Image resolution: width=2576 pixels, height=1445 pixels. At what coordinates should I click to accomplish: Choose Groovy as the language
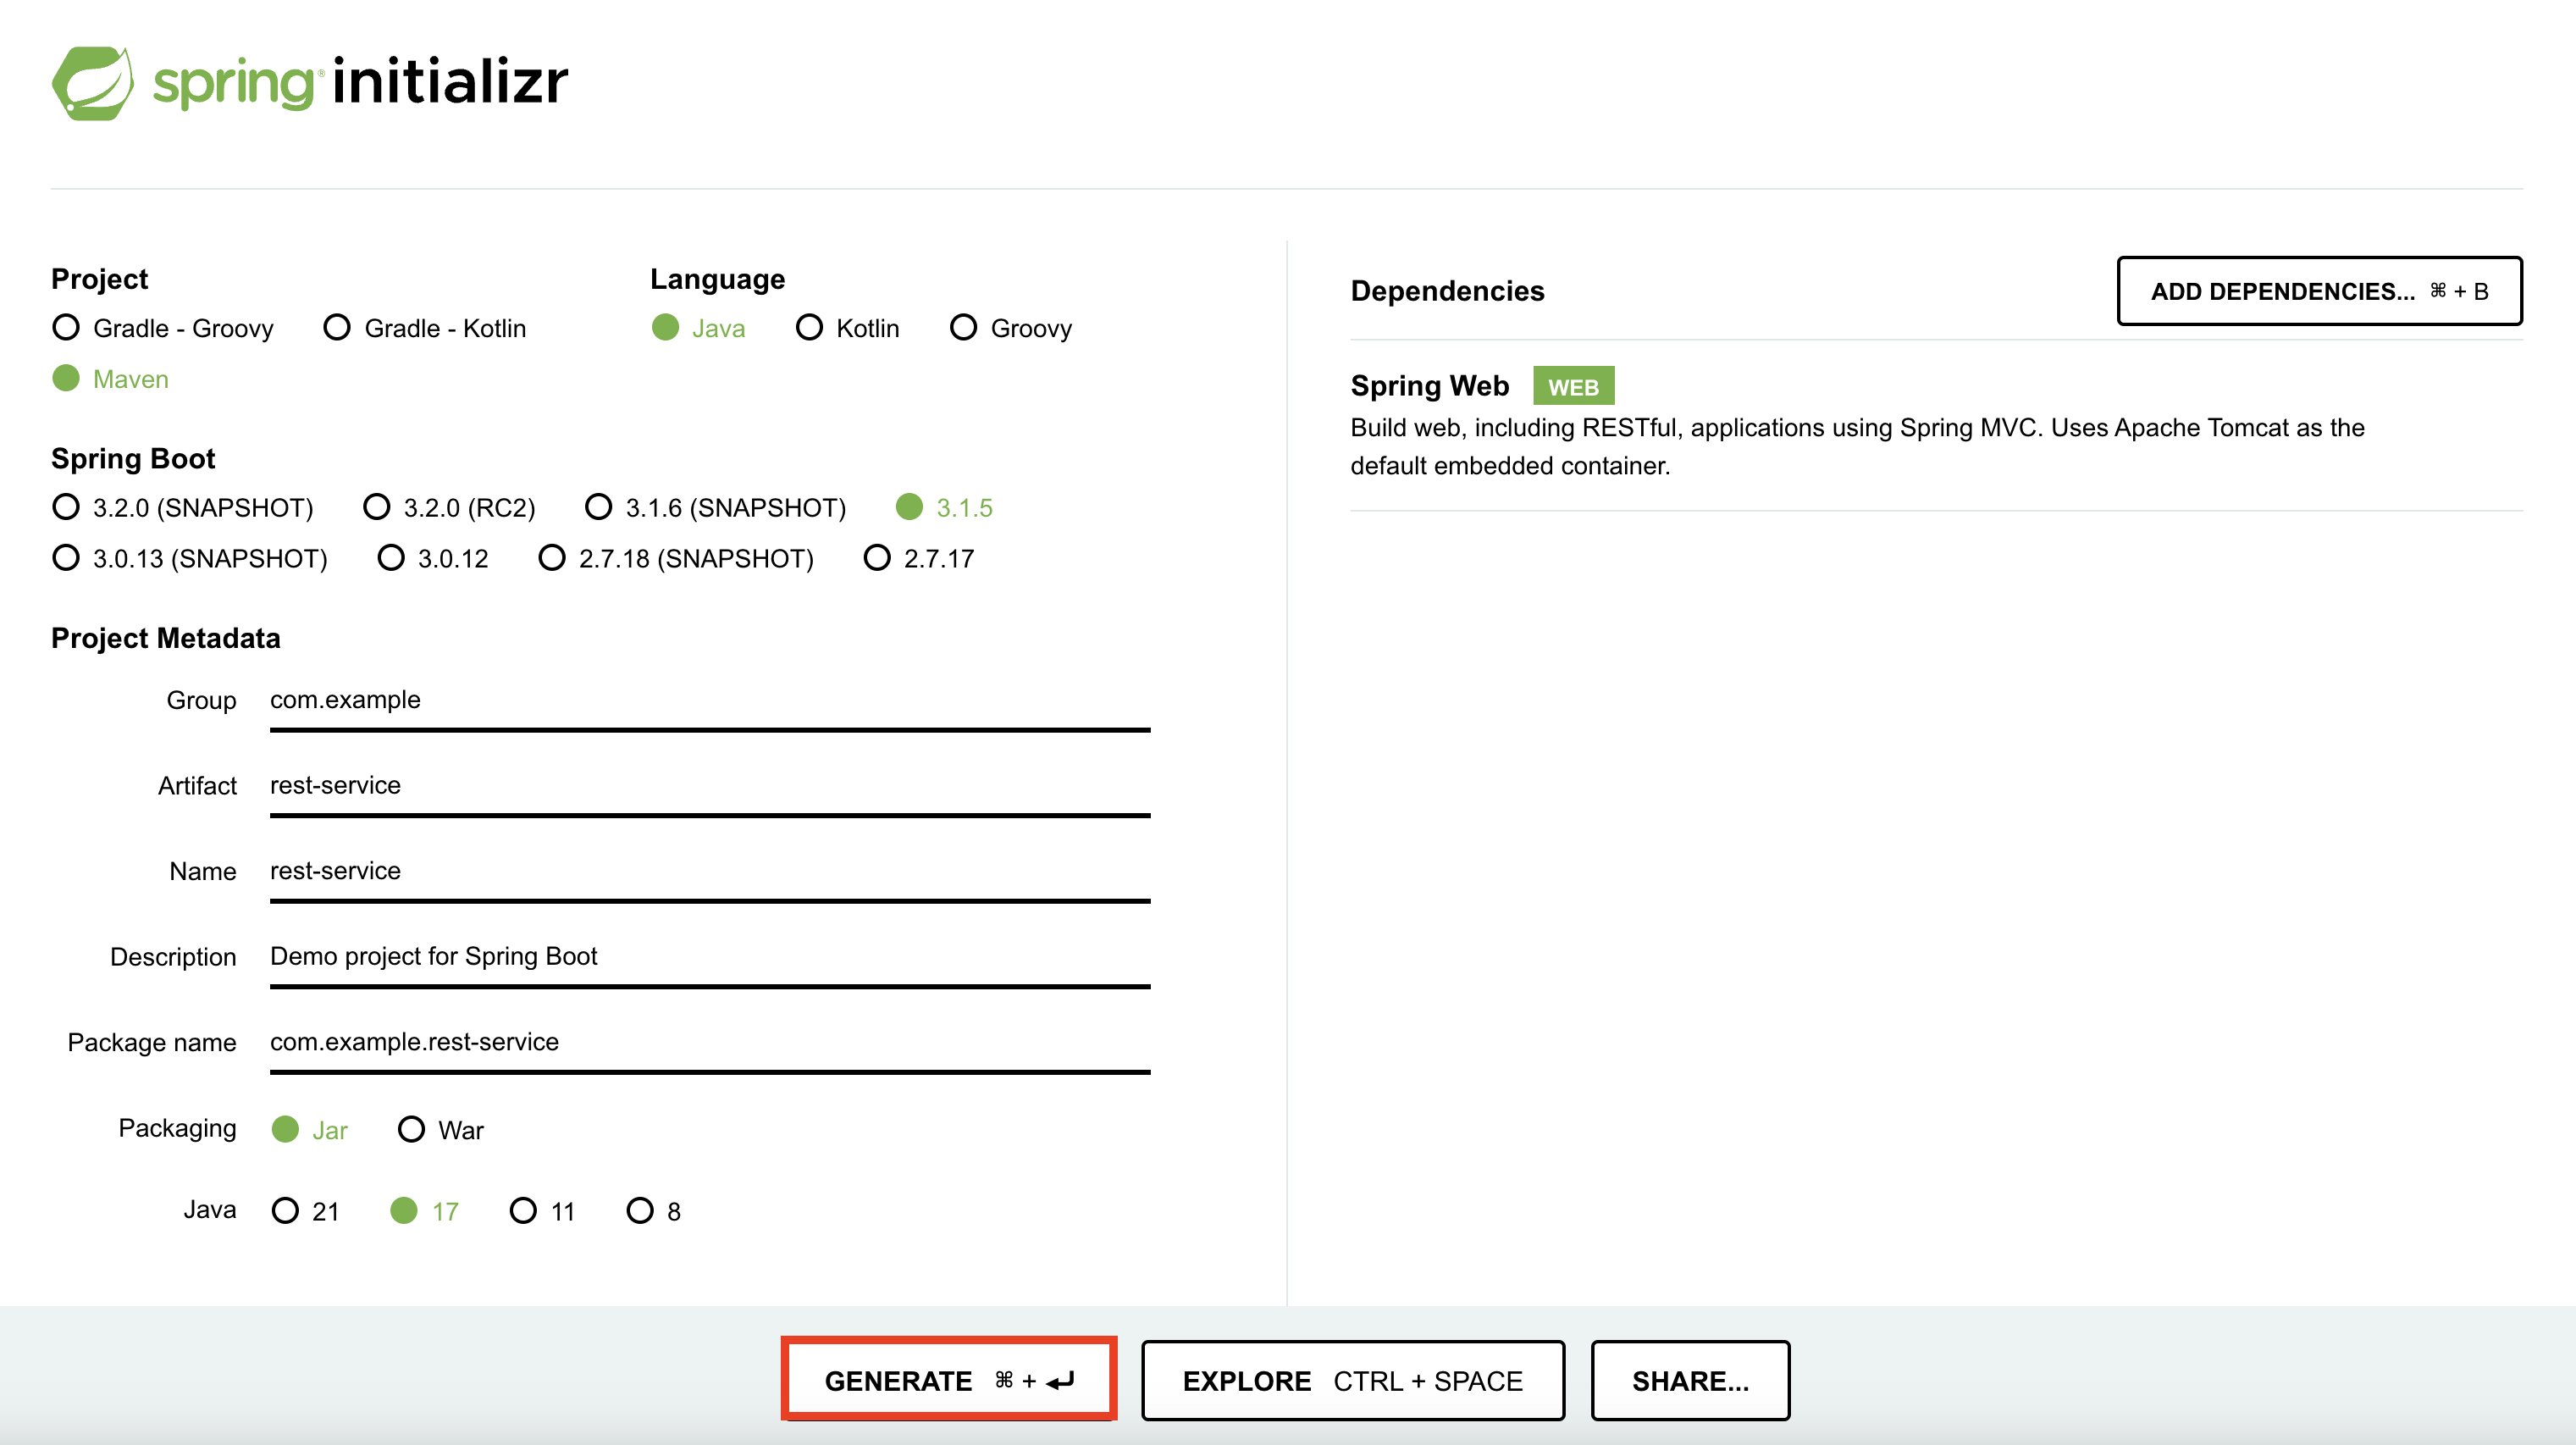point(963,328)
